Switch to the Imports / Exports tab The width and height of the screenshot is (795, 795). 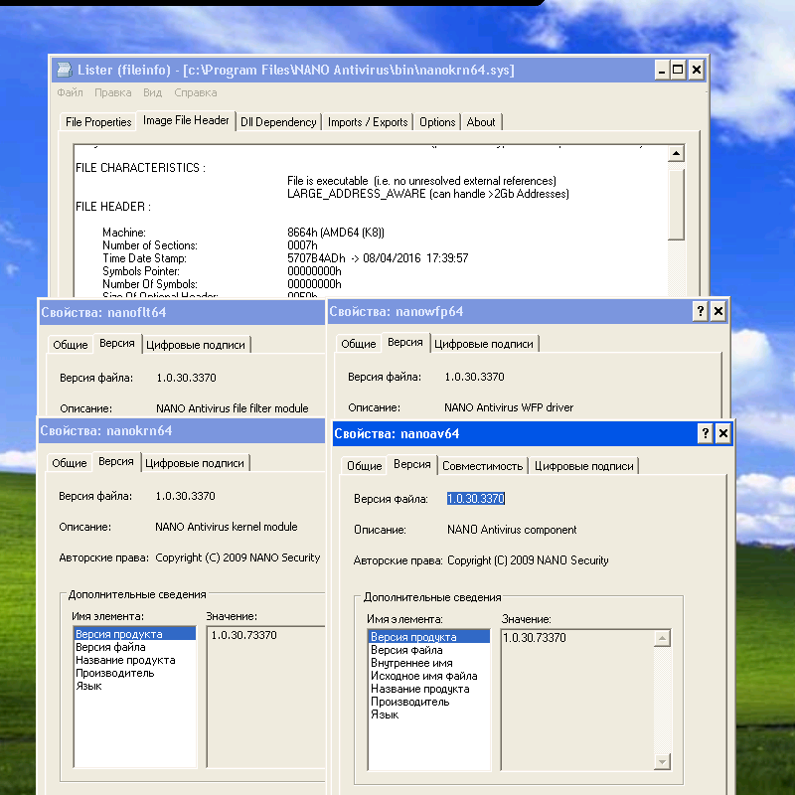(368, 122)
